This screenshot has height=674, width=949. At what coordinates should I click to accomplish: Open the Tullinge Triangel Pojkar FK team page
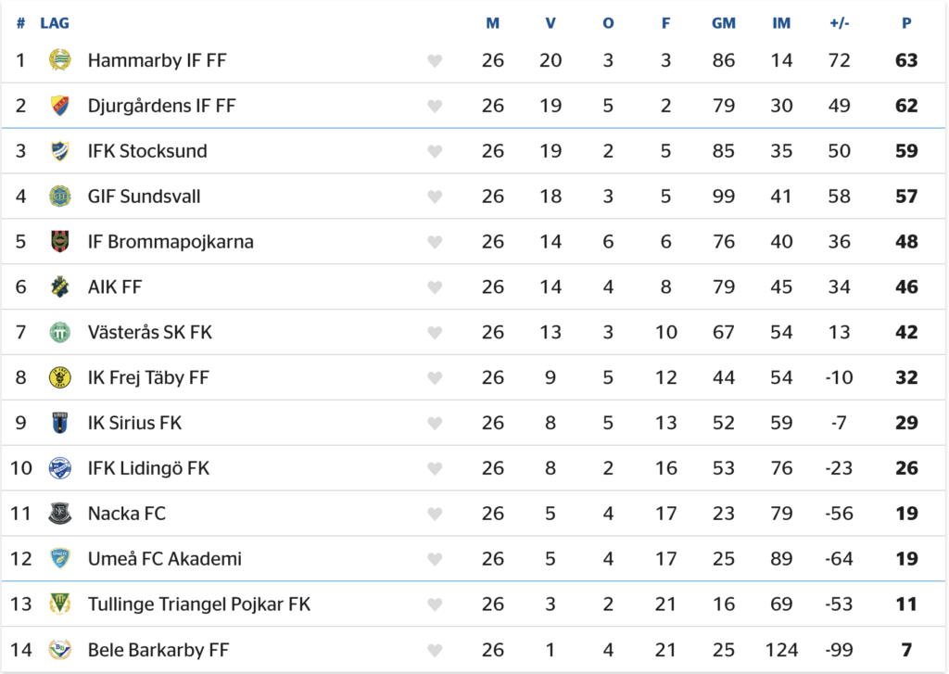tap(198, 604)
